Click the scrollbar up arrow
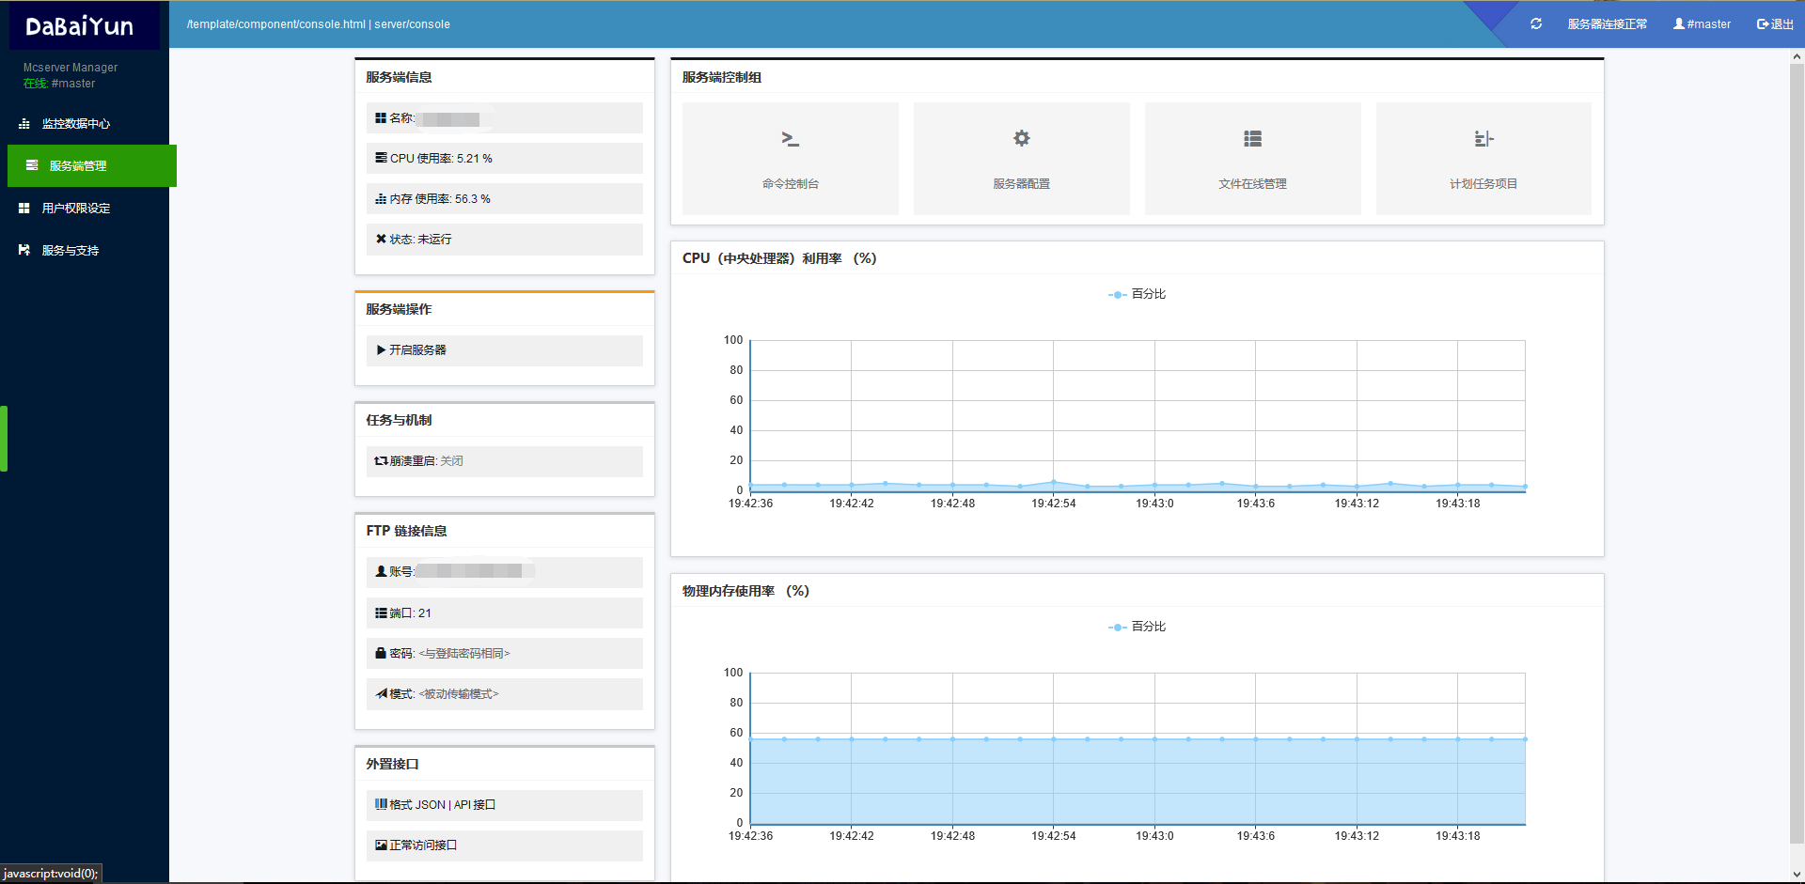The image size is (1805, 884). tap(1797, 56)
